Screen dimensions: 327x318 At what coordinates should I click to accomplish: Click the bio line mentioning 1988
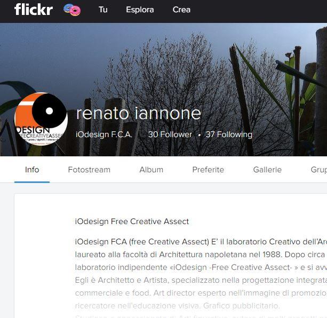[x=201, y=255]
